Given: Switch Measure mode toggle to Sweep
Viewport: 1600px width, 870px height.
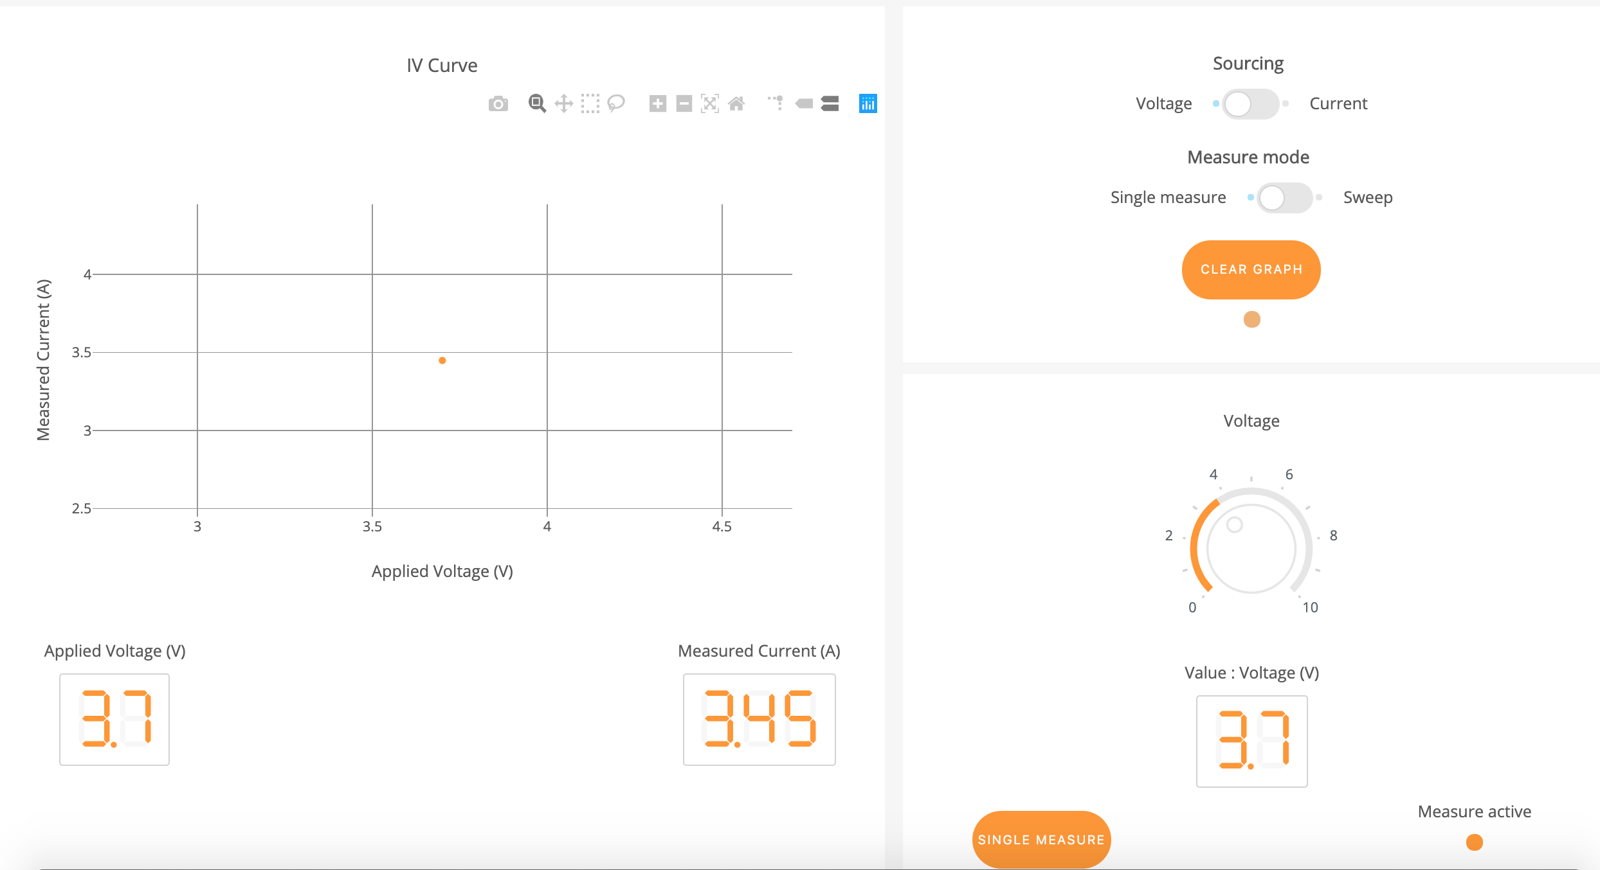Looking at the screenshot, I should point(1284,197).
